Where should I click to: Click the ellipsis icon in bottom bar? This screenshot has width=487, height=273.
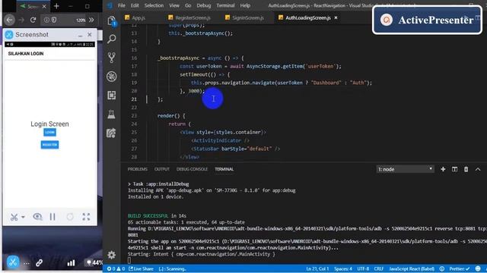27,264
